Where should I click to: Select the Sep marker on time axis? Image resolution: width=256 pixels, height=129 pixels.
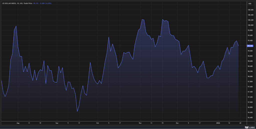pos(57,123)
